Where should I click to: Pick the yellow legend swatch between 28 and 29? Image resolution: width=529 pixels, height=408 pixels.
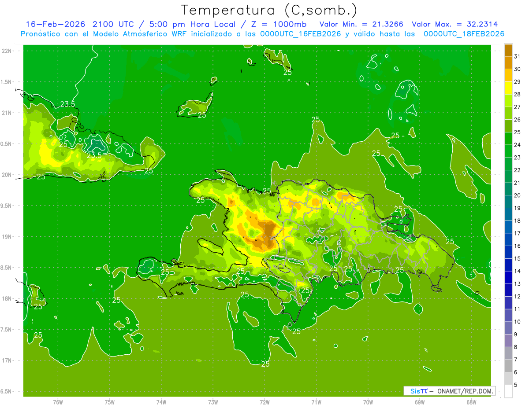[x=508, y=88]
